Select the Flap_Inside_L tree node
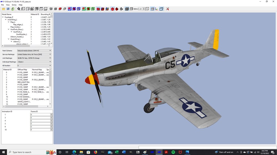The width and height of the screenshot is (277, 155). point(15,27)
